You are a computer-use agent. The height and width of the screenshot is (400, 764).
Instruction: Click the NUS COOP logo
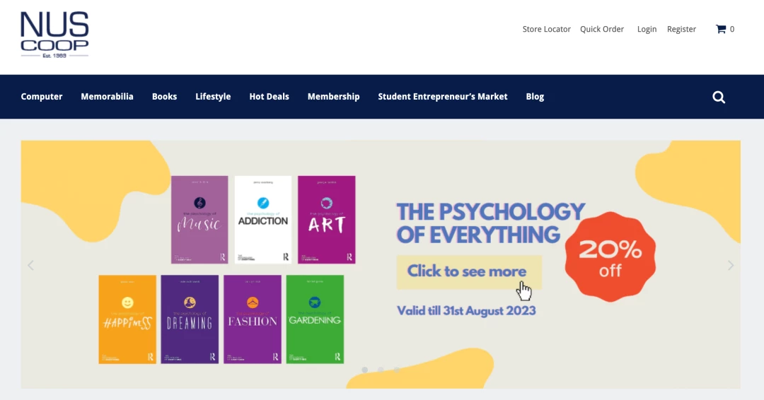click(54, 35)
